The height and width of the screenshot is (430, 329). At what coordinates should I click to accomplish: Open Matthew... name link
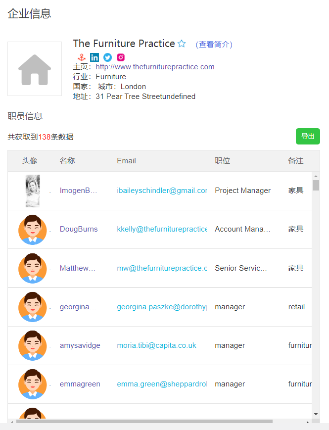click(x=78, y=268)
